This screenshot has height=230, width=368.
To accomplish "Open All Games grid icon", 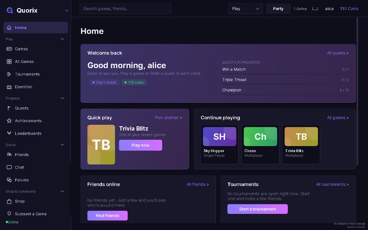I will 9,61.
